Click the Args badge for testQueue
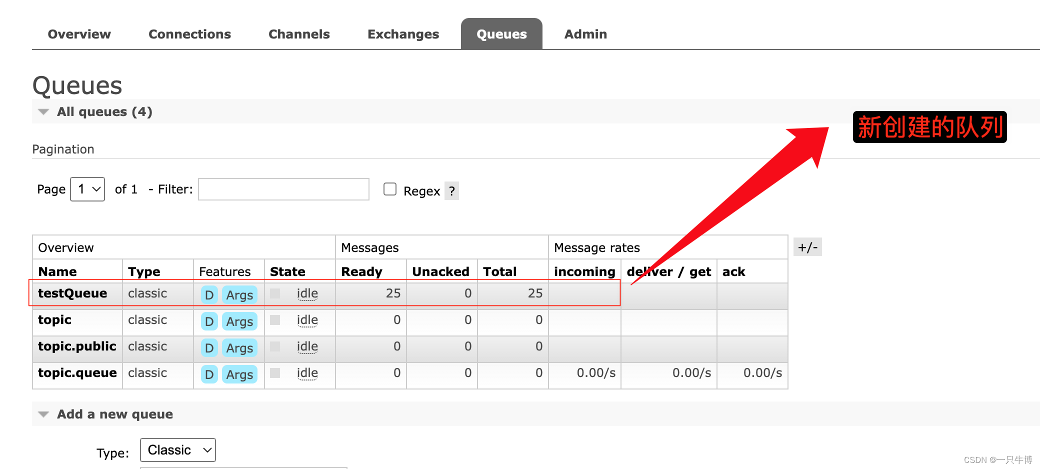Screen dimensions: 1040x469 click(239, 295)
